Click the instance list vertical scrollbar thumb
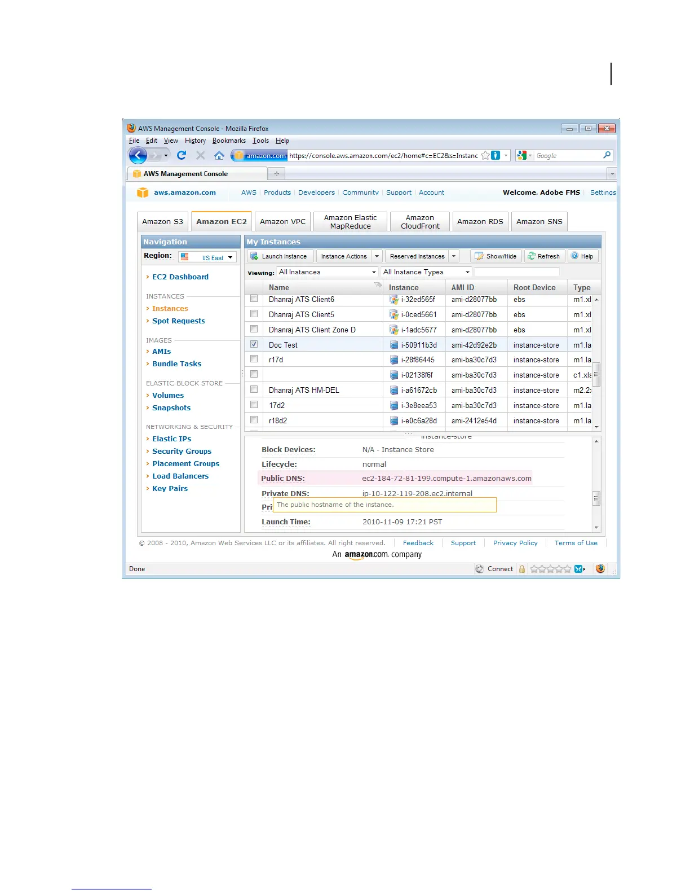Viewport: 690px width, 894px height. click(x=596, y=374)
